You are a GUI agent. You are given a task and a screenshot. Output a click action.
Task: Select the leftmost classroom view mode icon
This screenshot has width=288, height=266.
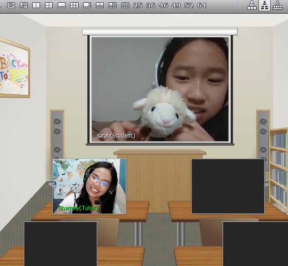pos(252,5)
